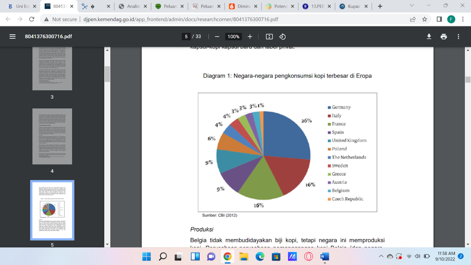Viewport: 471px width, 265px height.
Task: Print the PDF document
Action: (x=444, y=37)
